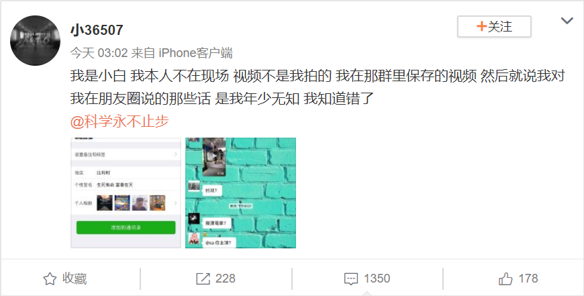Click the 设置备注和标签 row arrow in thumbnail
Viewport: 584px width, 296px height.
(x=175, y=154)
